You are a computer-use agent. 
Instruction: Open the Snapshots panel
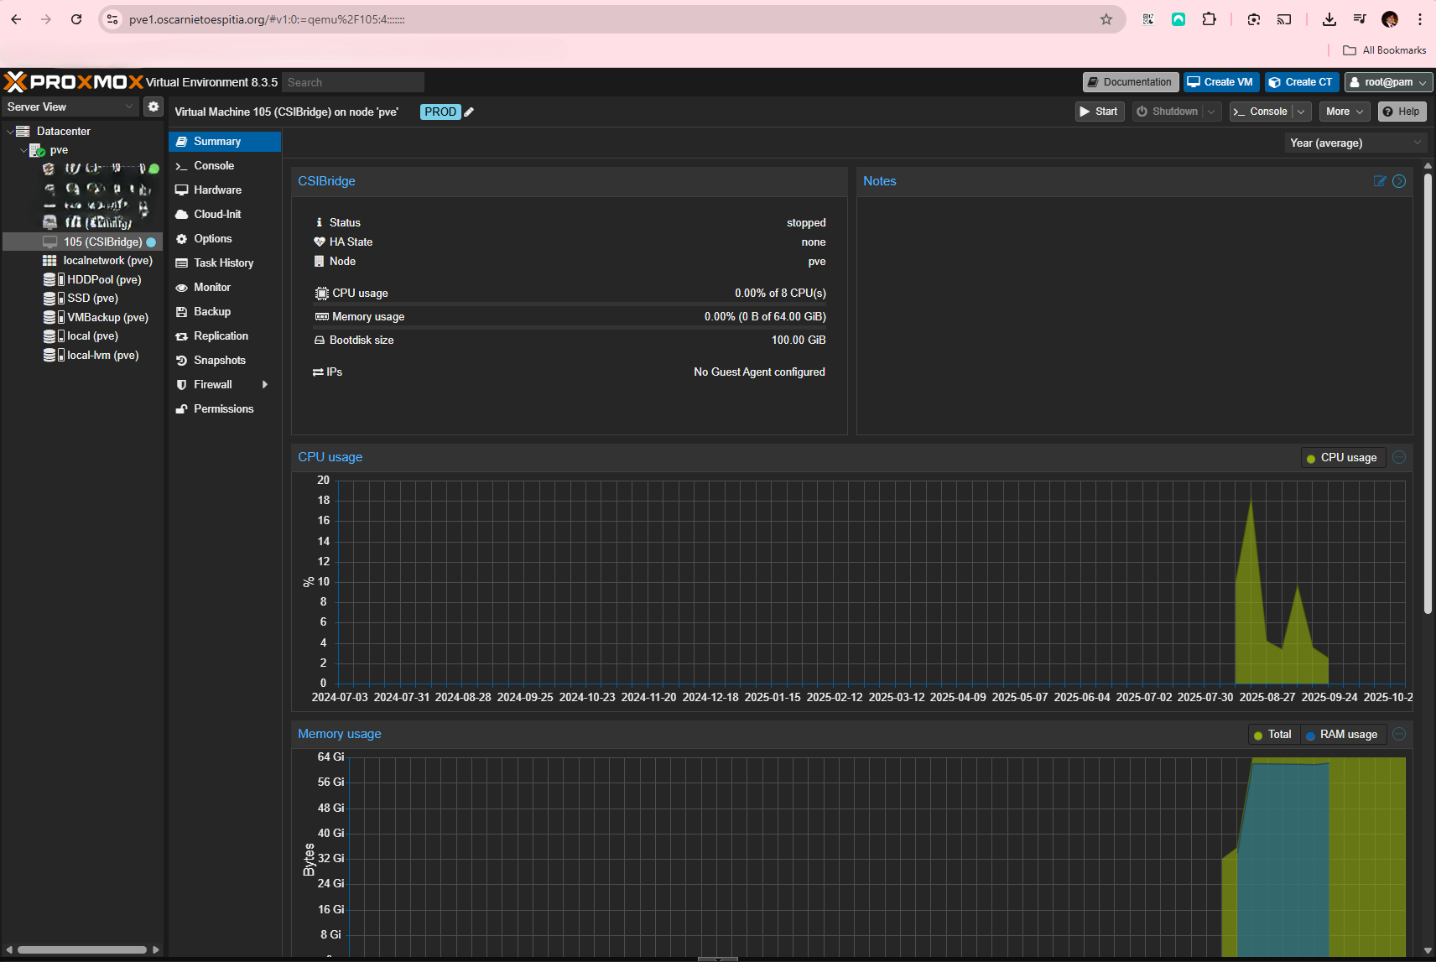pos(219,360)
